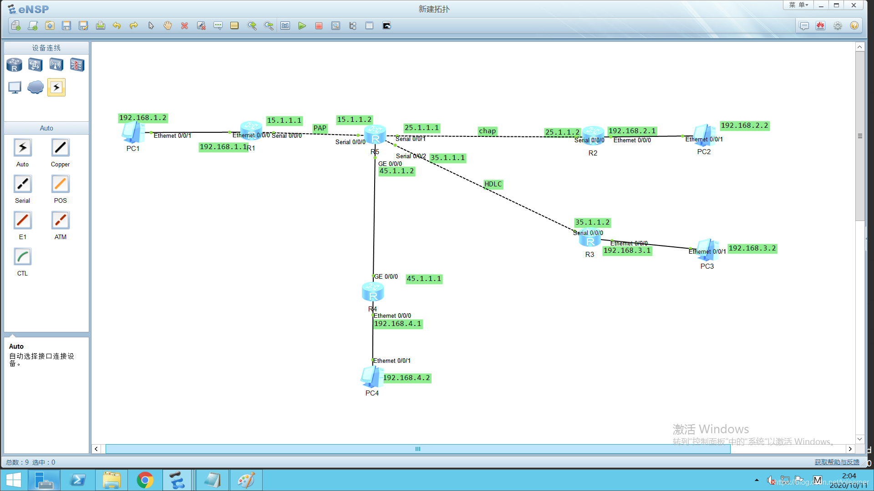Click the red stop devices button

319,26
